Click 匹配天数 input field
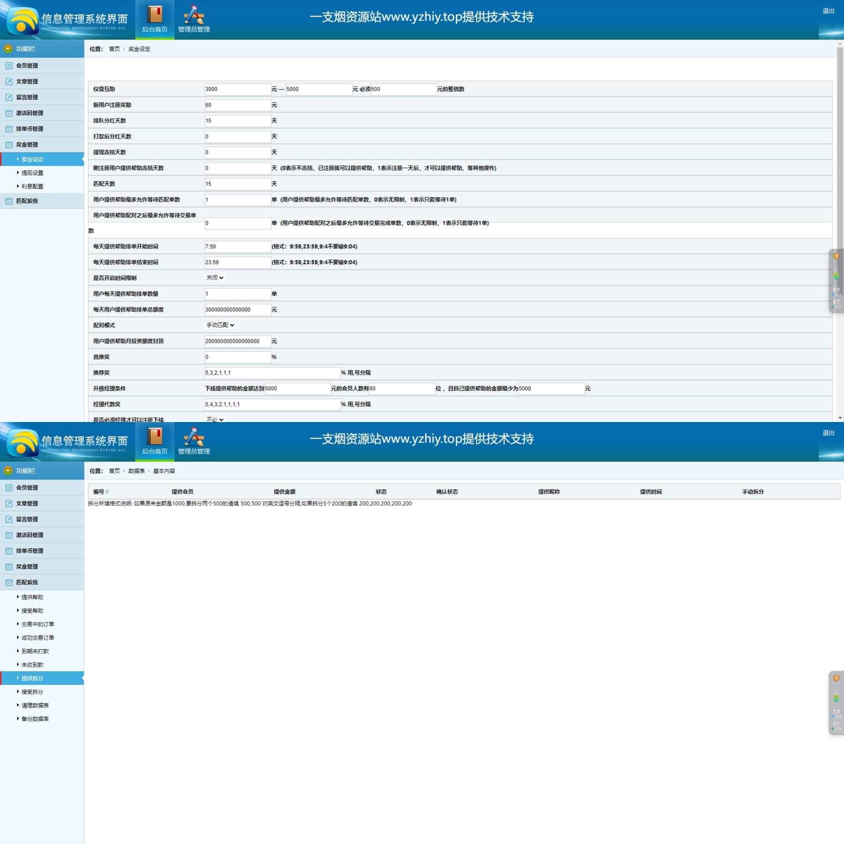The width and height of the screenshot is (844, 844). pyautogui.click(x=238, y=184)
